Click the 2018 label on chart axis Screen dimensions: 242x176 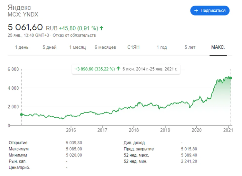134,130
